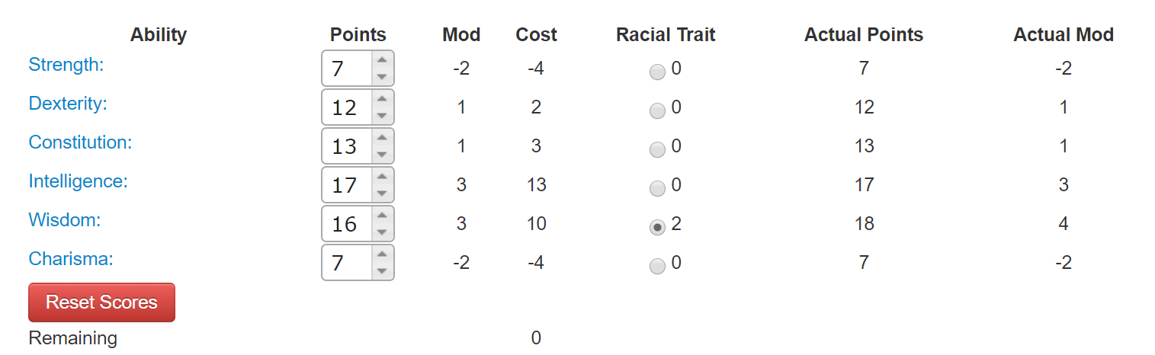The width and height of the screenshot is (1155, 355).
Task: Decrease Wisdom points with down arrow
Action: tap(381, 232)
